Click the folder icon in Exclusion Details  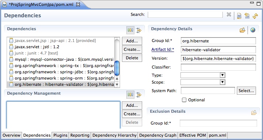pos(254,112)
